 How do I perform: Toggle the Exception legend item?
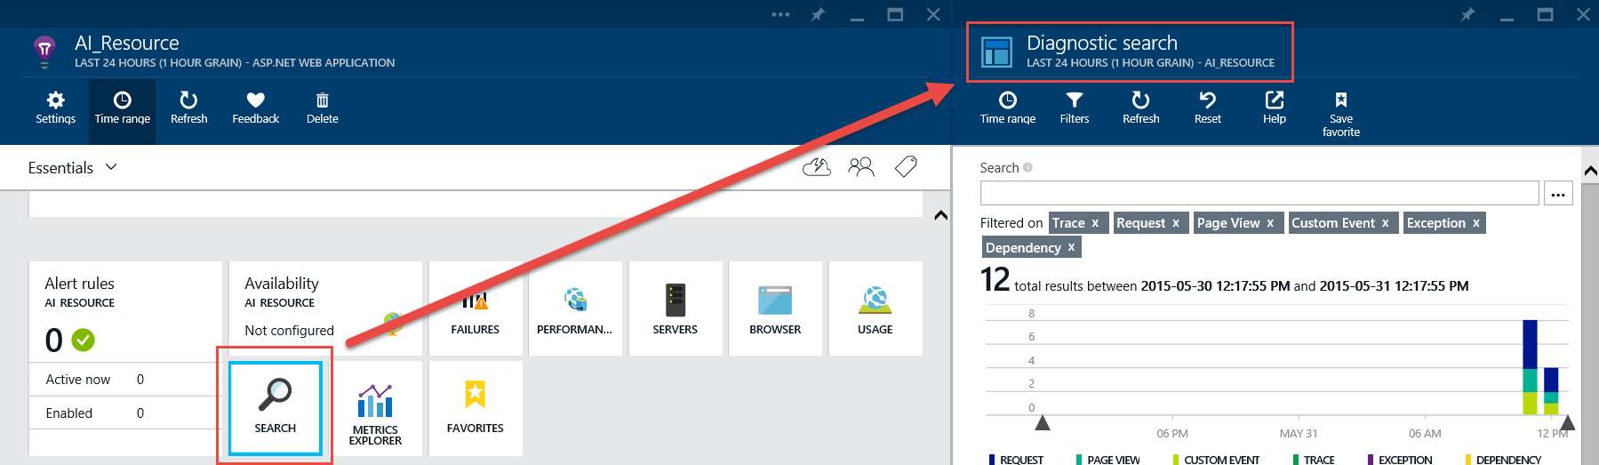pos(1400,460)
